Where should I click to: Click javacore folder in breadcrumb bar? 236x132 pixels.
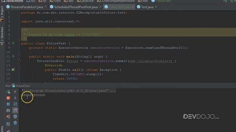pos(85,1)
